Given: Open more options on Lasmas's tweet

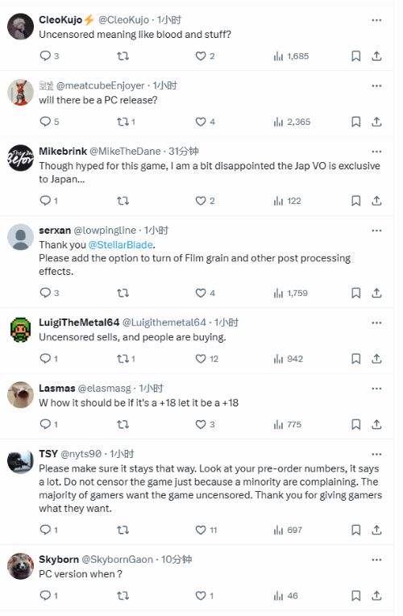Looking at the screenshot, I should point(376,389).
